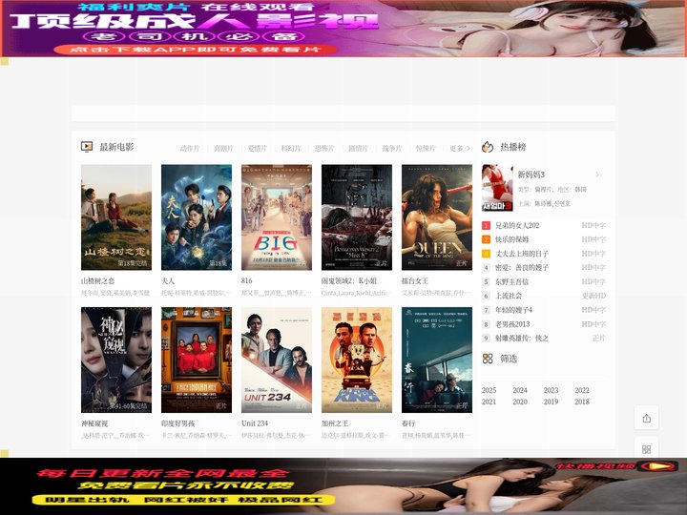Click rank badge number 7
687x515 pixels.
pos(486,310)
